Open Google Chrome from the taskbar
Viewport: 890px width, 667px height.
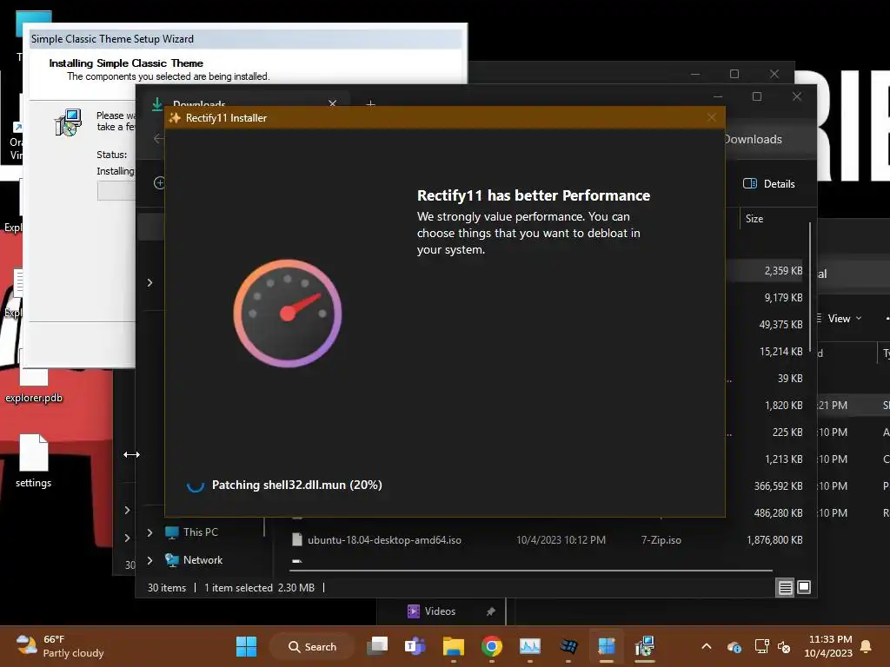[492, 646]
